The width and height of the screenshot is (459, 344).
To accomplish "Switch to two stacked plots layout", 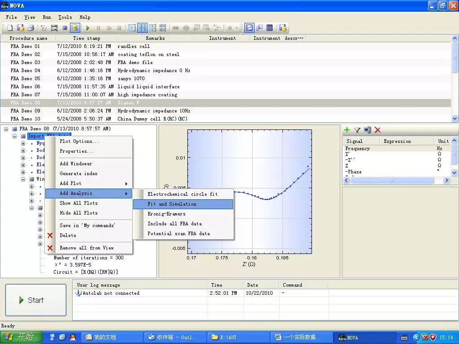I will click(x=152, y=28).
